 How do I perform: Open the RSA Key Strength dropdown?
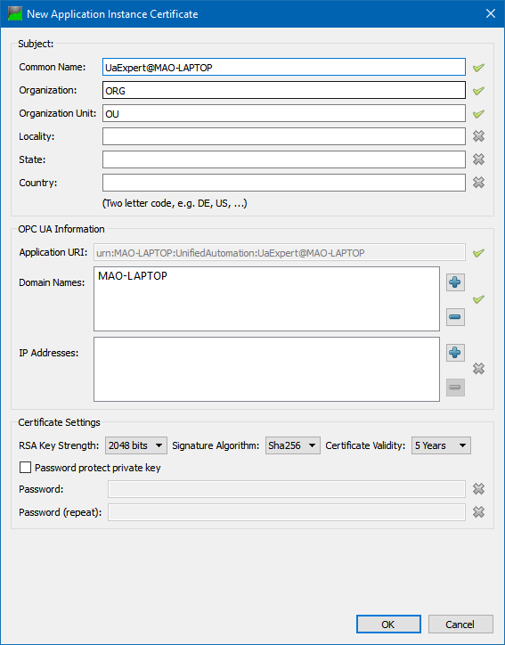pos(136,445)
